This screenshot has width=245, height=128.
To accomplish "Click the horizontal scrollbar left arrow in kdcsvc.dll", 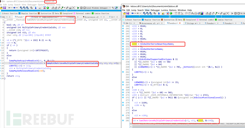I will coord(131,127).
